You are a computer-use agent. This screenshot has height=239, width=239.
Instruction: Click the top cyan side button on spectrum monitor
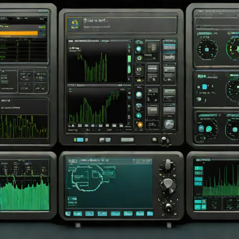(199, 168)
